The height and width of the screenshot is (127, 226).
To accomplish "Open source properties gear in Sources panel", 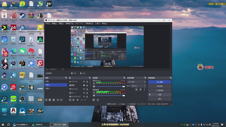I will point(78,100).
